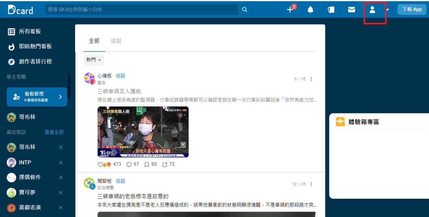Open the 體驗箱專區 section

coord(364,122)
